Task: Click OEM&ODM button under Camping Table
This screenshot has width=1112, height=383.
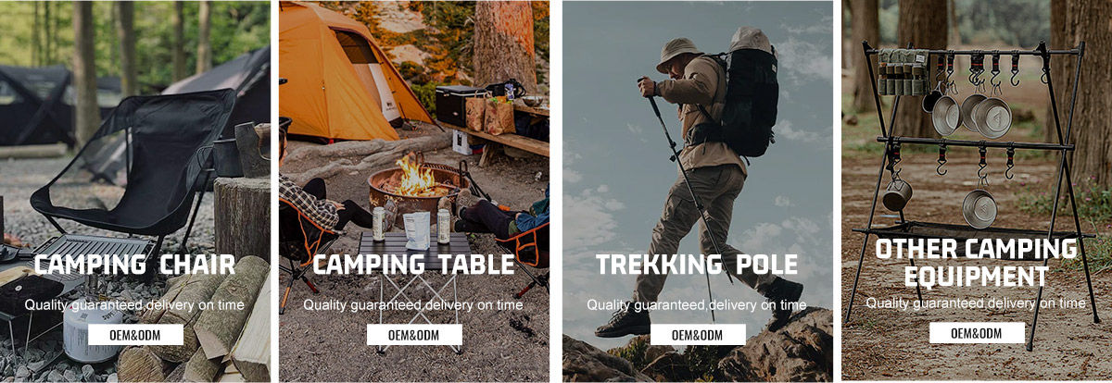Action: [413, 334]
